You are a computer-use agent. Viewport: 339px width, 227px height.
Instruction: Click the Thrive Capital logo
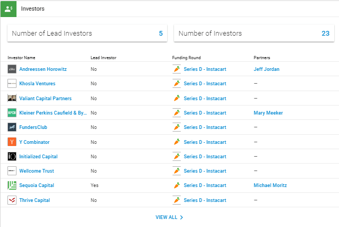pyautogui.click(x=12, y=200)
